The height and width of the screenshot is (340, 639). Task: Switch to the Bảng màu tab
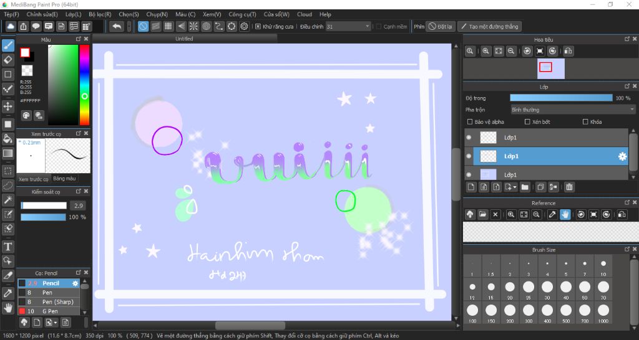(64, 179)
